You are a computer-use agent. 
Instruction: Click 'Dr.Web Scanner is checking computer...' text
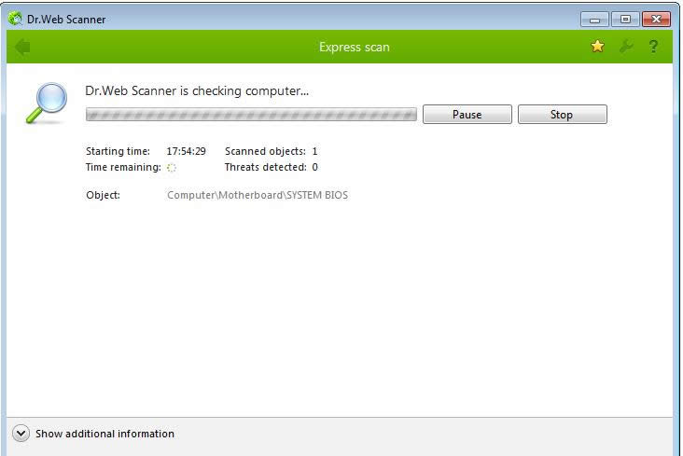coord(197,91)
